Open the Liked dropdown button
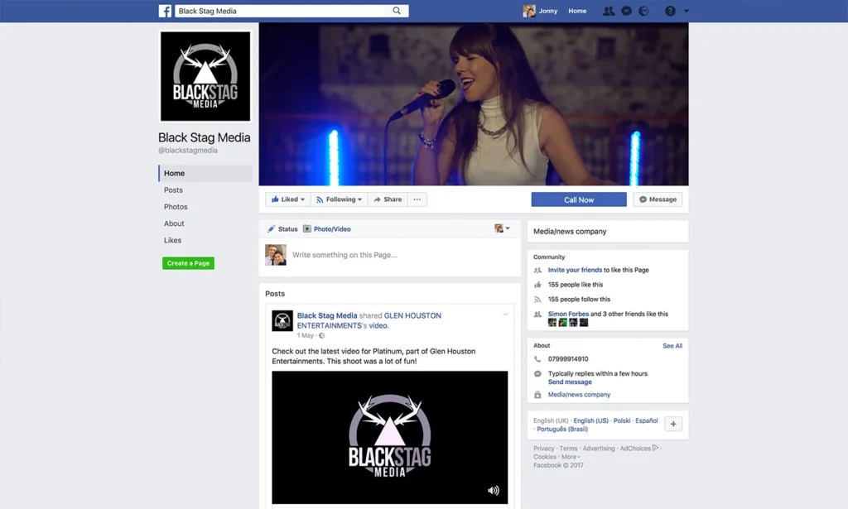The image size is (848, 509). pos(287,199)
